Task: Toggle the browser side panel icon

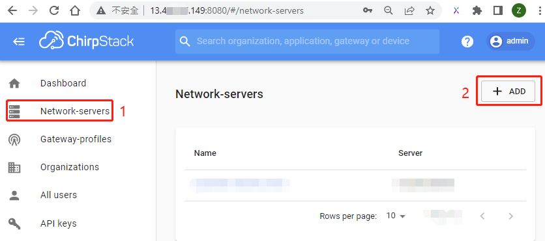Action: [497, 11]
